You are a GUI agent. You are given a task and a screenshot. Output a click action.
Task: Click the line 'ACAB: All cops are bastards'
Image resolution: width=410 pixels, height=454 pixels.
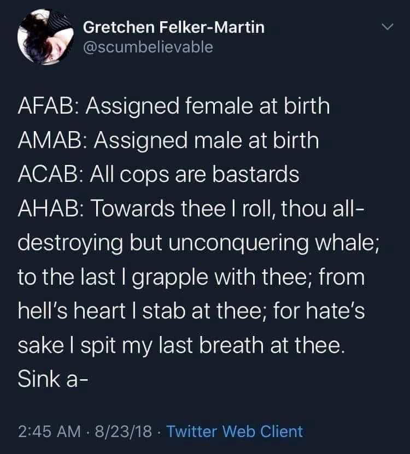[159, 175]
